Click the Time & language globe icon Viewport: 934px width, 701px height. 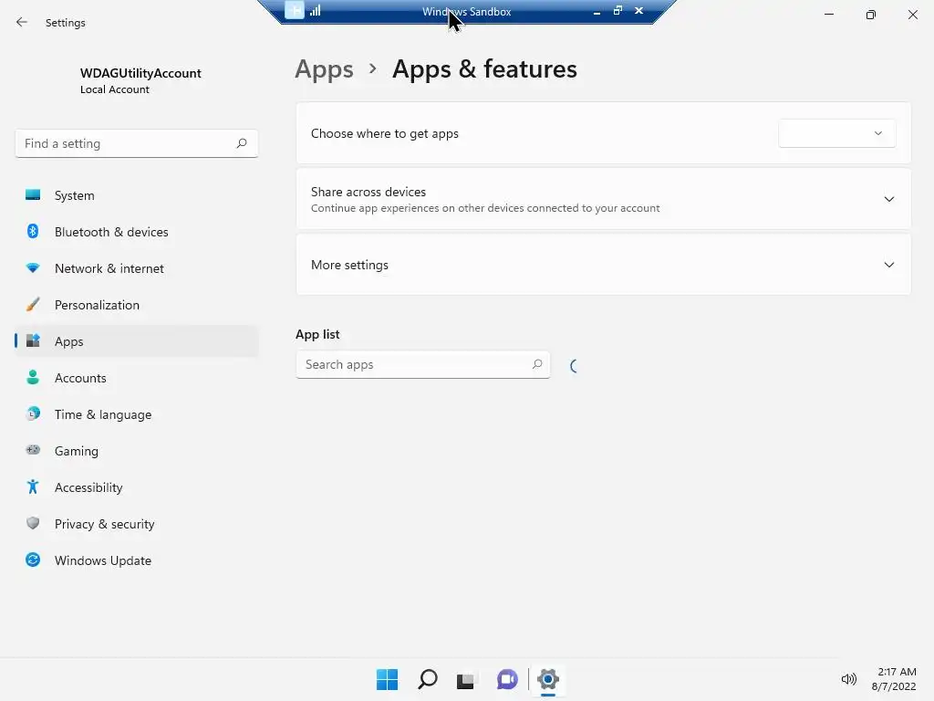pos(33,413)
